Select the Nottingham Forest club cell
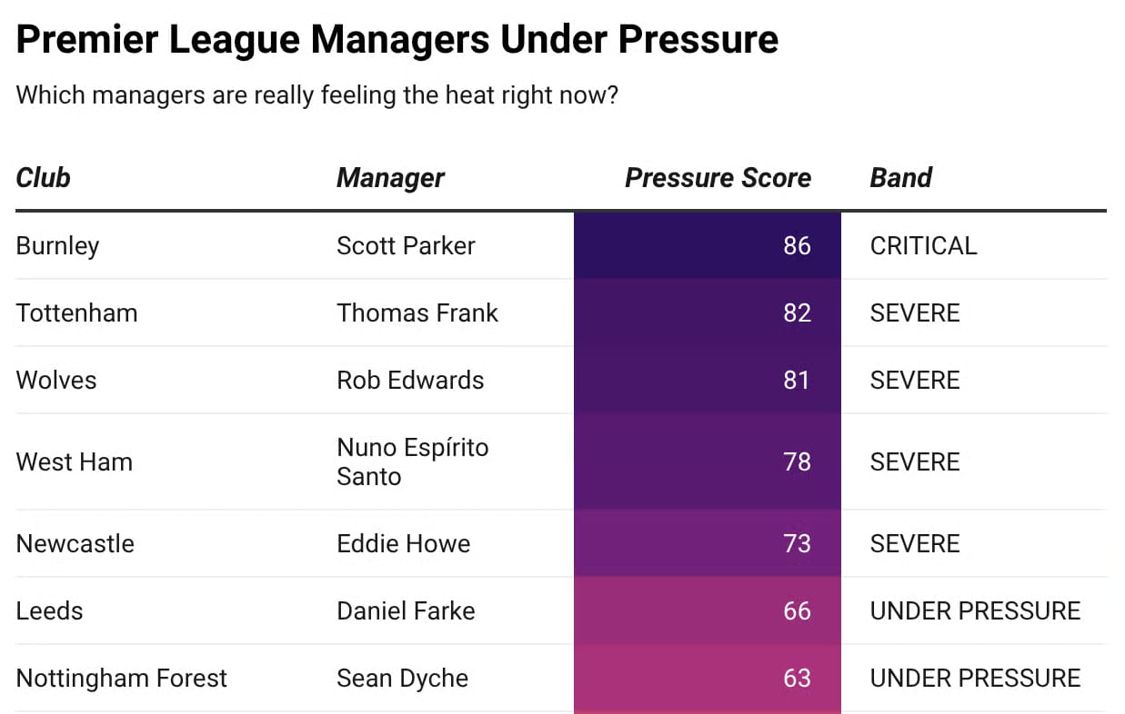Screen dimensions: 1125x714 122,678
